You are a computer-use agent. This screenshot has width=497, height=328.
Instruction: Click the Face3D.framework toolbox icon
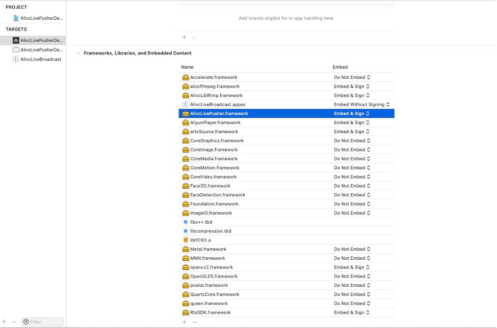(186, 186)
